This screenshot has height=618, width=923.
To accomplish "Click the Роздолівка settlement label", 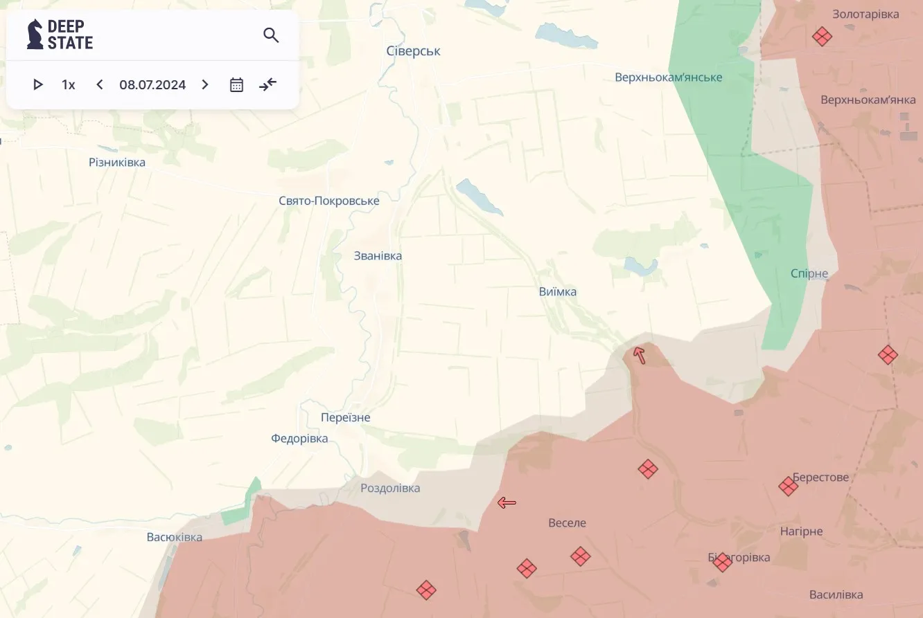I will 390,489.
